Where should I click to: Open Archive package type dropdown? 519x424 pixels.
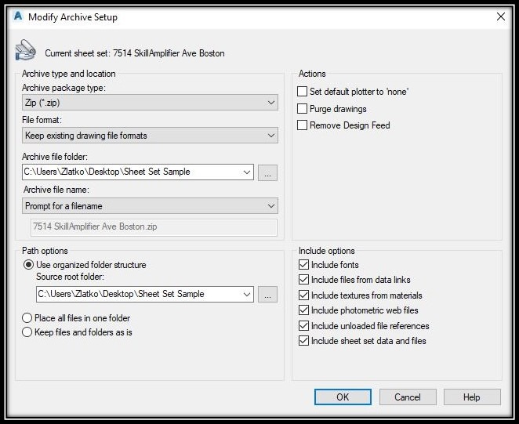pyautogui.click(x=150, y=103)
